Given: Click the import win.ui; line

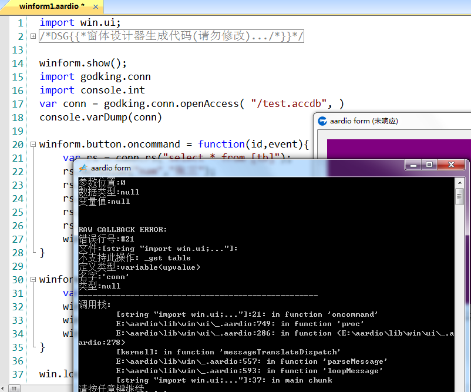Looking at the screenshot, I should pyautogui.click(x=80, y=23).
